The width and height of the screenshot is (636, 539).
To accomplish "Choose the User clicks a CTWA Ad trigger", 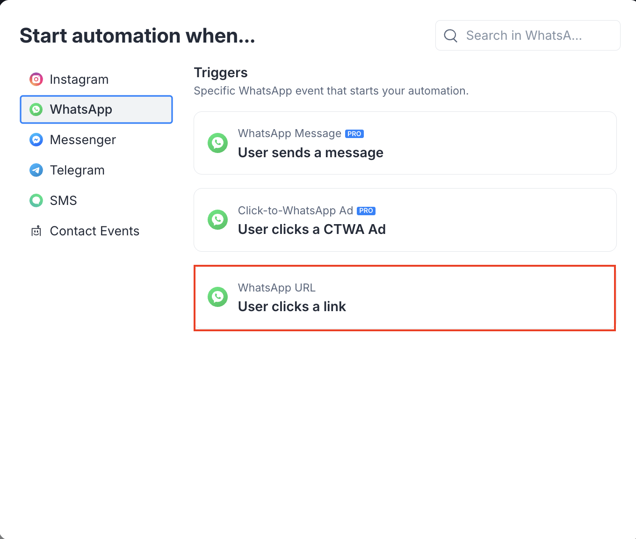I will click(405, 220).
